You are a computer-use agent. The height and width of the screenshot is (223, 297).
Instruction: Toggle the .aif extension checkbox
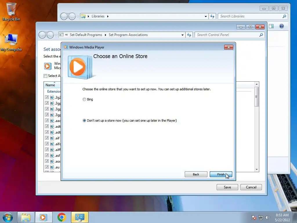click(x=47, y=138)
